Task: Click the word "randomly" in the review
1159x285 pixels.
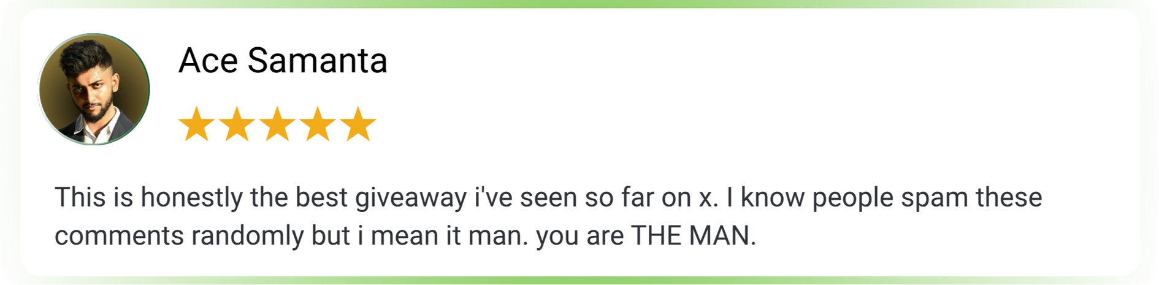Action: click(x=247, y=236)
